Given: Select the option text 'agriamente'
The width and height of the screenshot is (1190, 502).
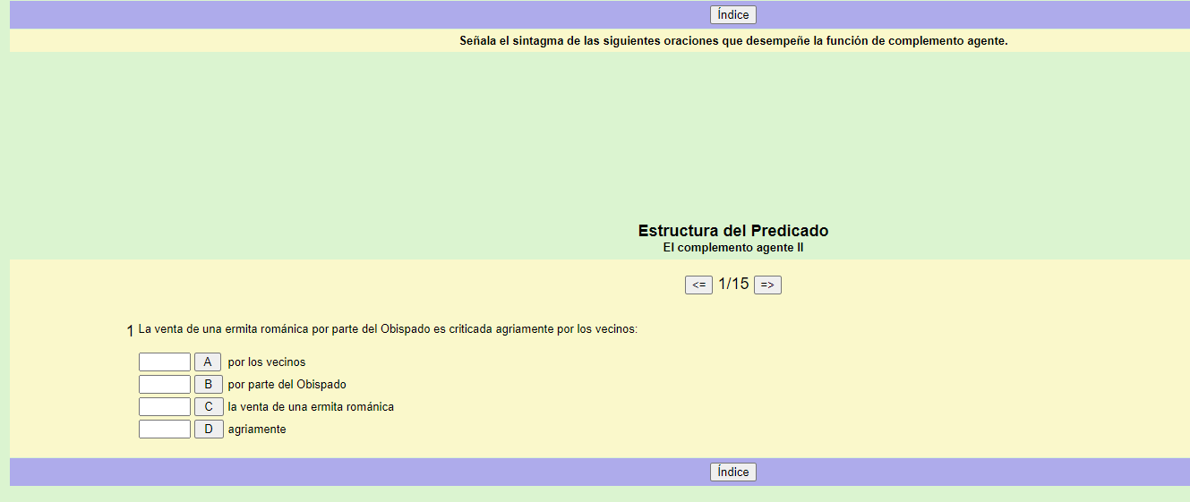Looking at the screenshot, I should 257,430.
